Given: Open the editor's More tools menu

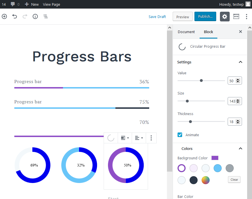Looking at the screenshot, I should click(247, 17).
